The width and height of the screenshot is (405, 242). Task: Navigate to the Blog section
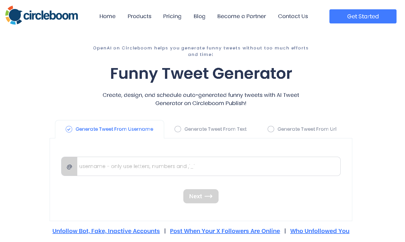[199, 16]
